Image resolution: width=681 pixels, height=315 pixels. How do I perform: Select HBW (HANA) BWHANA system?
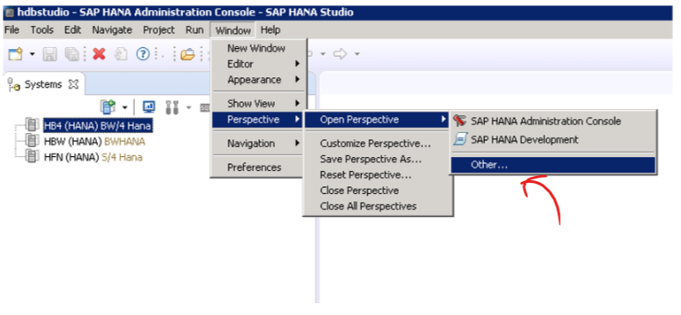point(95,142)
